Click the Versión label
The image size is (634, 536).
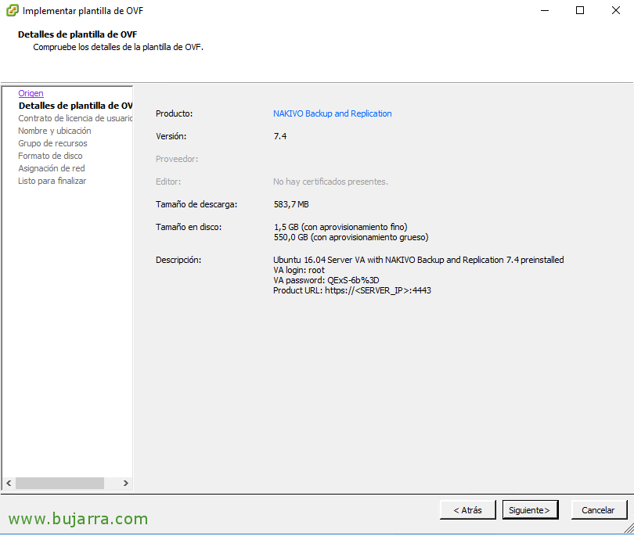click(x=171, y=136)
